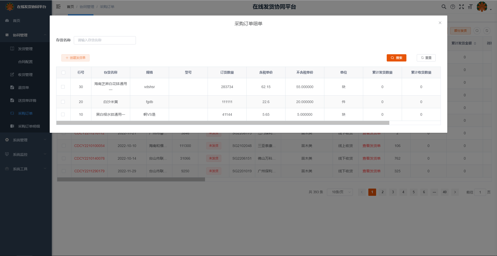Click the 首页 dashboard icon in sidebar
This screenshot has width=497, height=256.
7,21
